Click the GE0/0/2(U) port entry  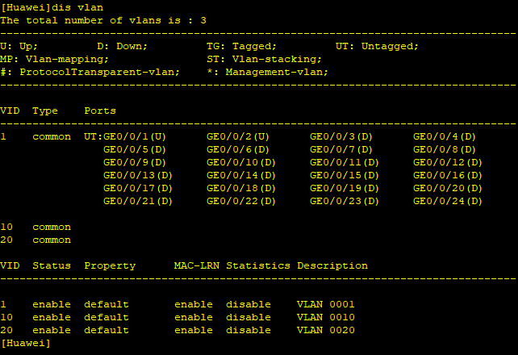point(238,136)
